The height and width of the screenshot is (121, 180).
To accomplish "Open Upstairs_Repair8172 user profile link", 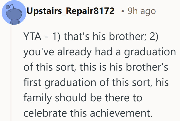I will point(70,11).
